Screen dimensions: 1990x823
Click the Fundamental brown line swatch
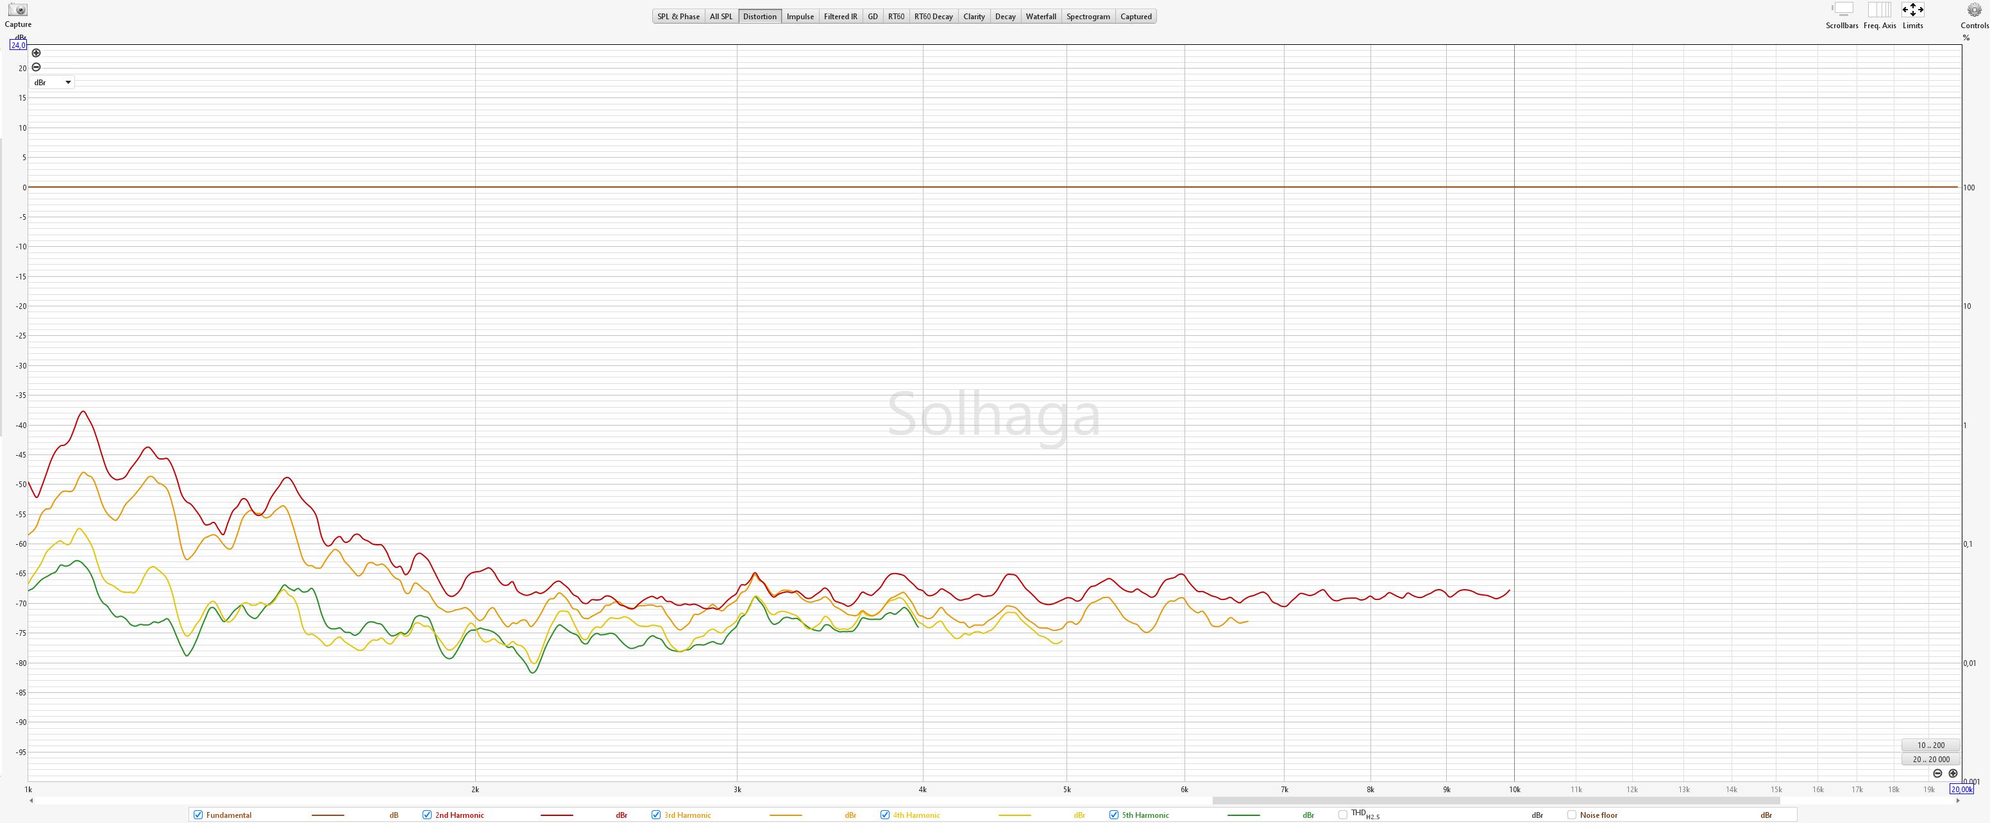[x=328, y=815]
